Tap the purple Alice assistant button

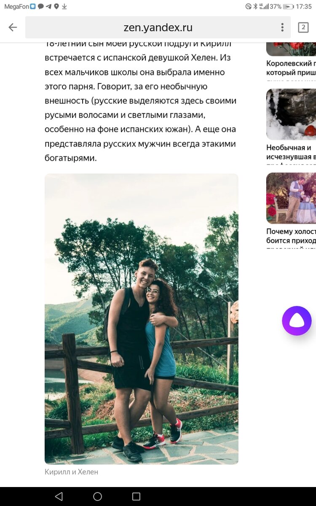297,321
